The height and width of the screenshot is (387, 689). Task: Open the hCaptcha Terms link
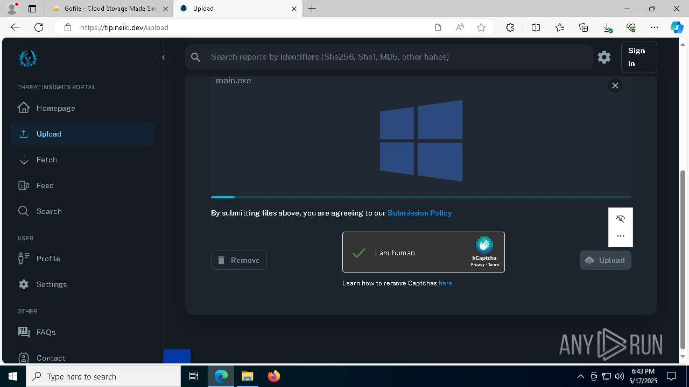point(494,265)
